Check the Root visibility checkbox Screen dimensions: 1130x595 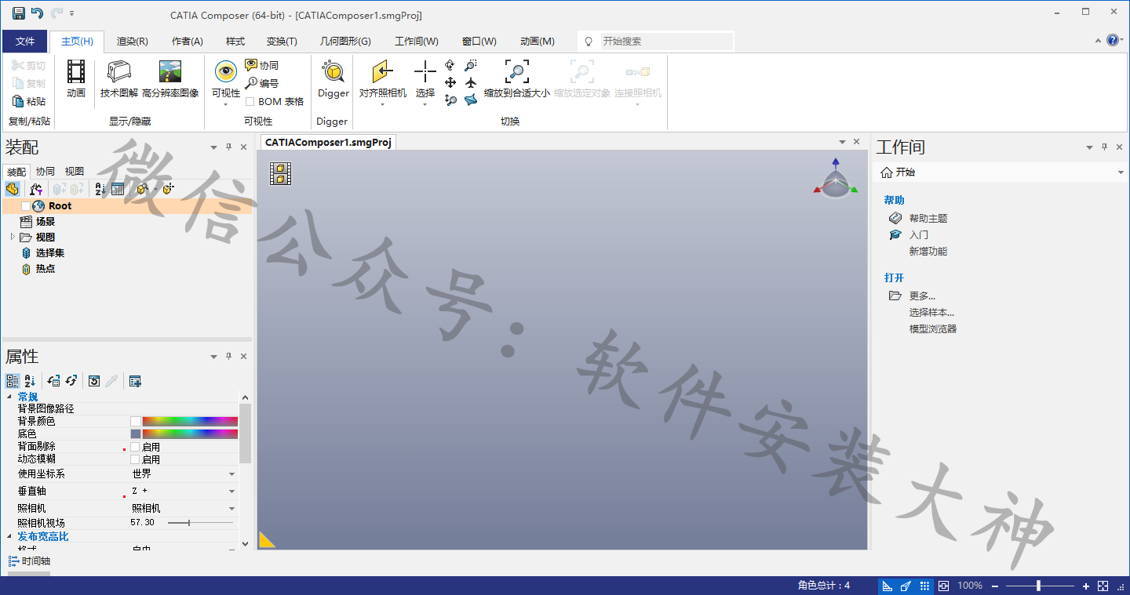26,206
